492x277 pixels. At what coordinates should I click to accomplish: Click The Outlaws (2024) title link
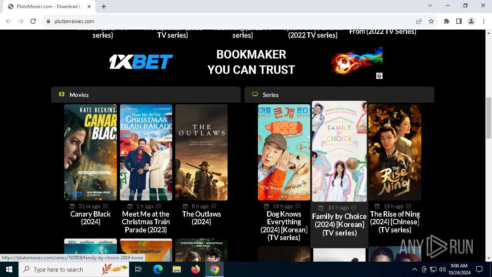(201, 218)
